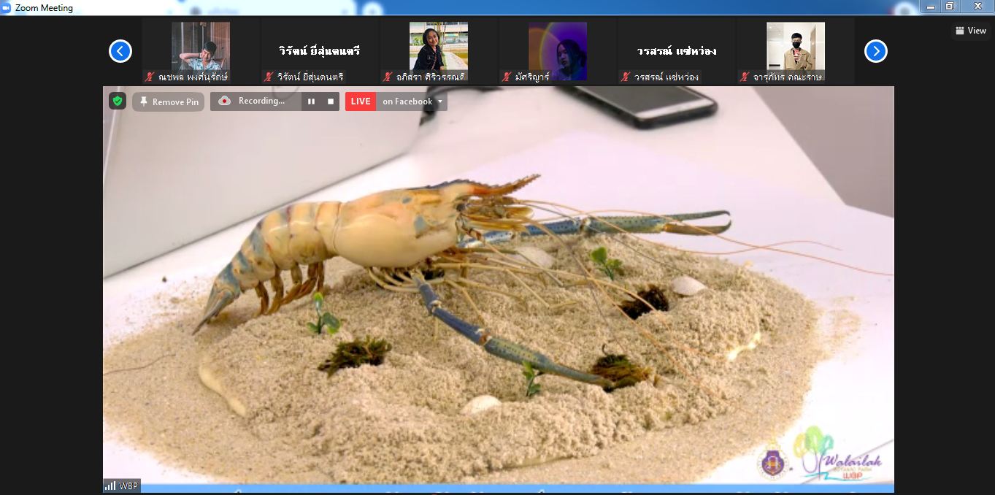995x495 pixels.
Task: Stop the cloud recording
Action: (x=330, y=101)
